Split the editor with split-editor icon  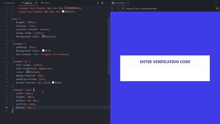102,3
